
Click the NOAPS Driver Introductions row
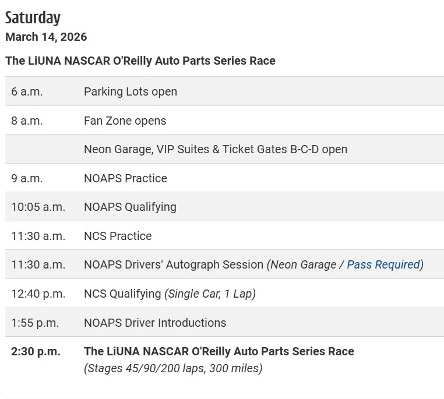pos(155,323)
